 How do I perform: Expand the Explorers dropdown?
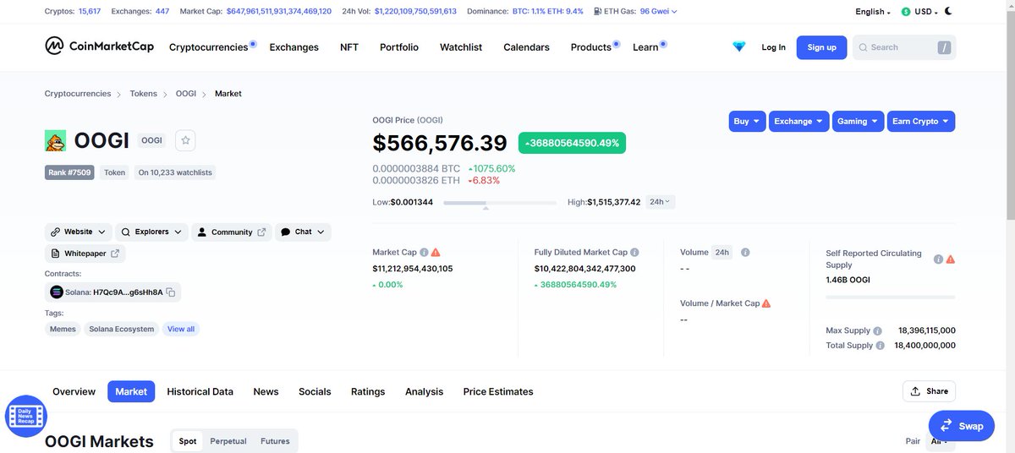[151, 232]
